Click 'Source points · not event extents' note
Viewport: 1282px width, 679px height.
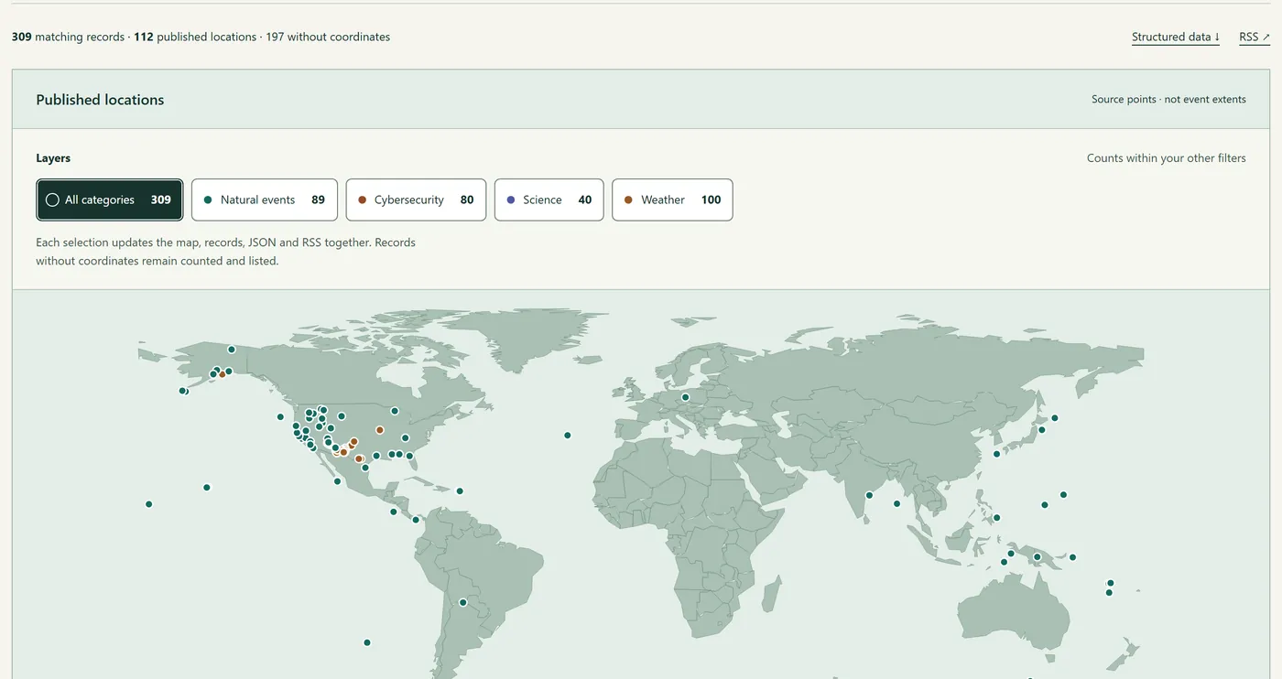coord(1168,100)
